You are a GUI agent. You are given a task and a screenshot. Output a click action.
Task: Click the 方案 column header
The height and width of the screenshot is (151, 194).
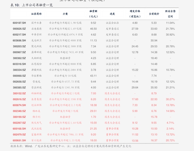click(x=65, y=14)
